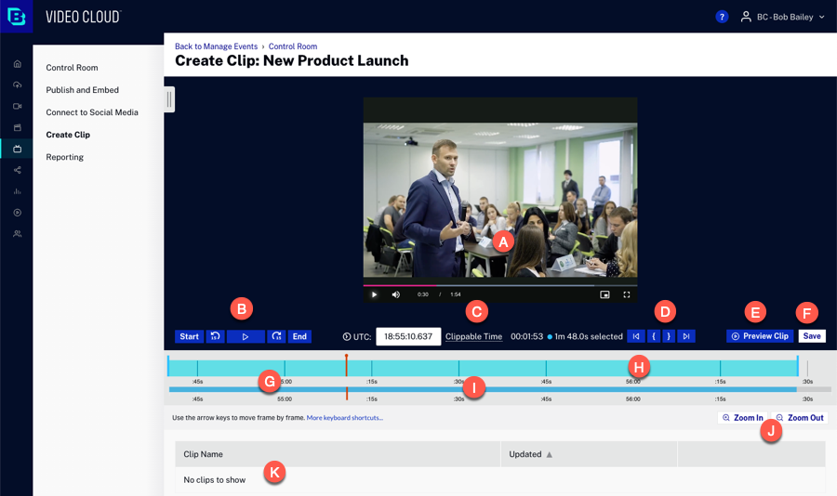Sort clips by Updated column arrow
837x496 pixels.
coord(550,454)
